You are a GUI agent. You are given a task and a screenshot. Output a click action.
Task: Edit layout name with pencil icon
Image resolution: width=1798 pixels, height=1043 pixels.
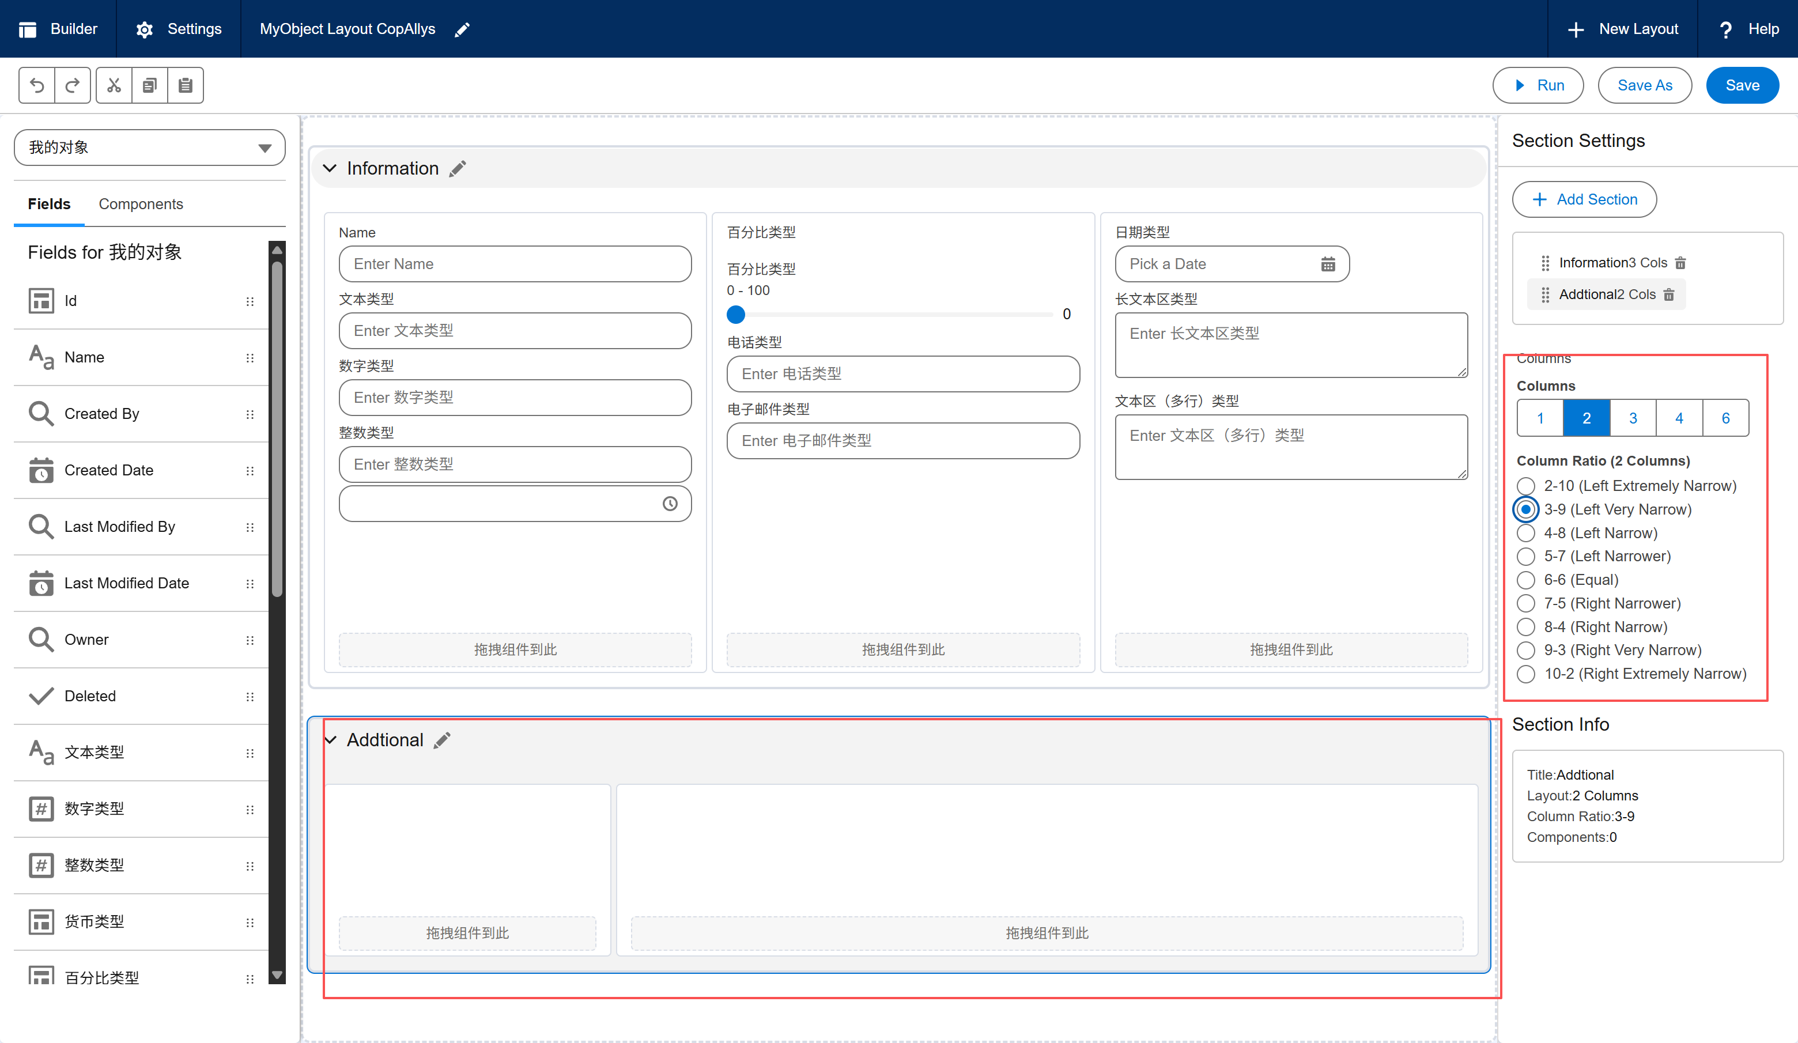pos(462,29)
